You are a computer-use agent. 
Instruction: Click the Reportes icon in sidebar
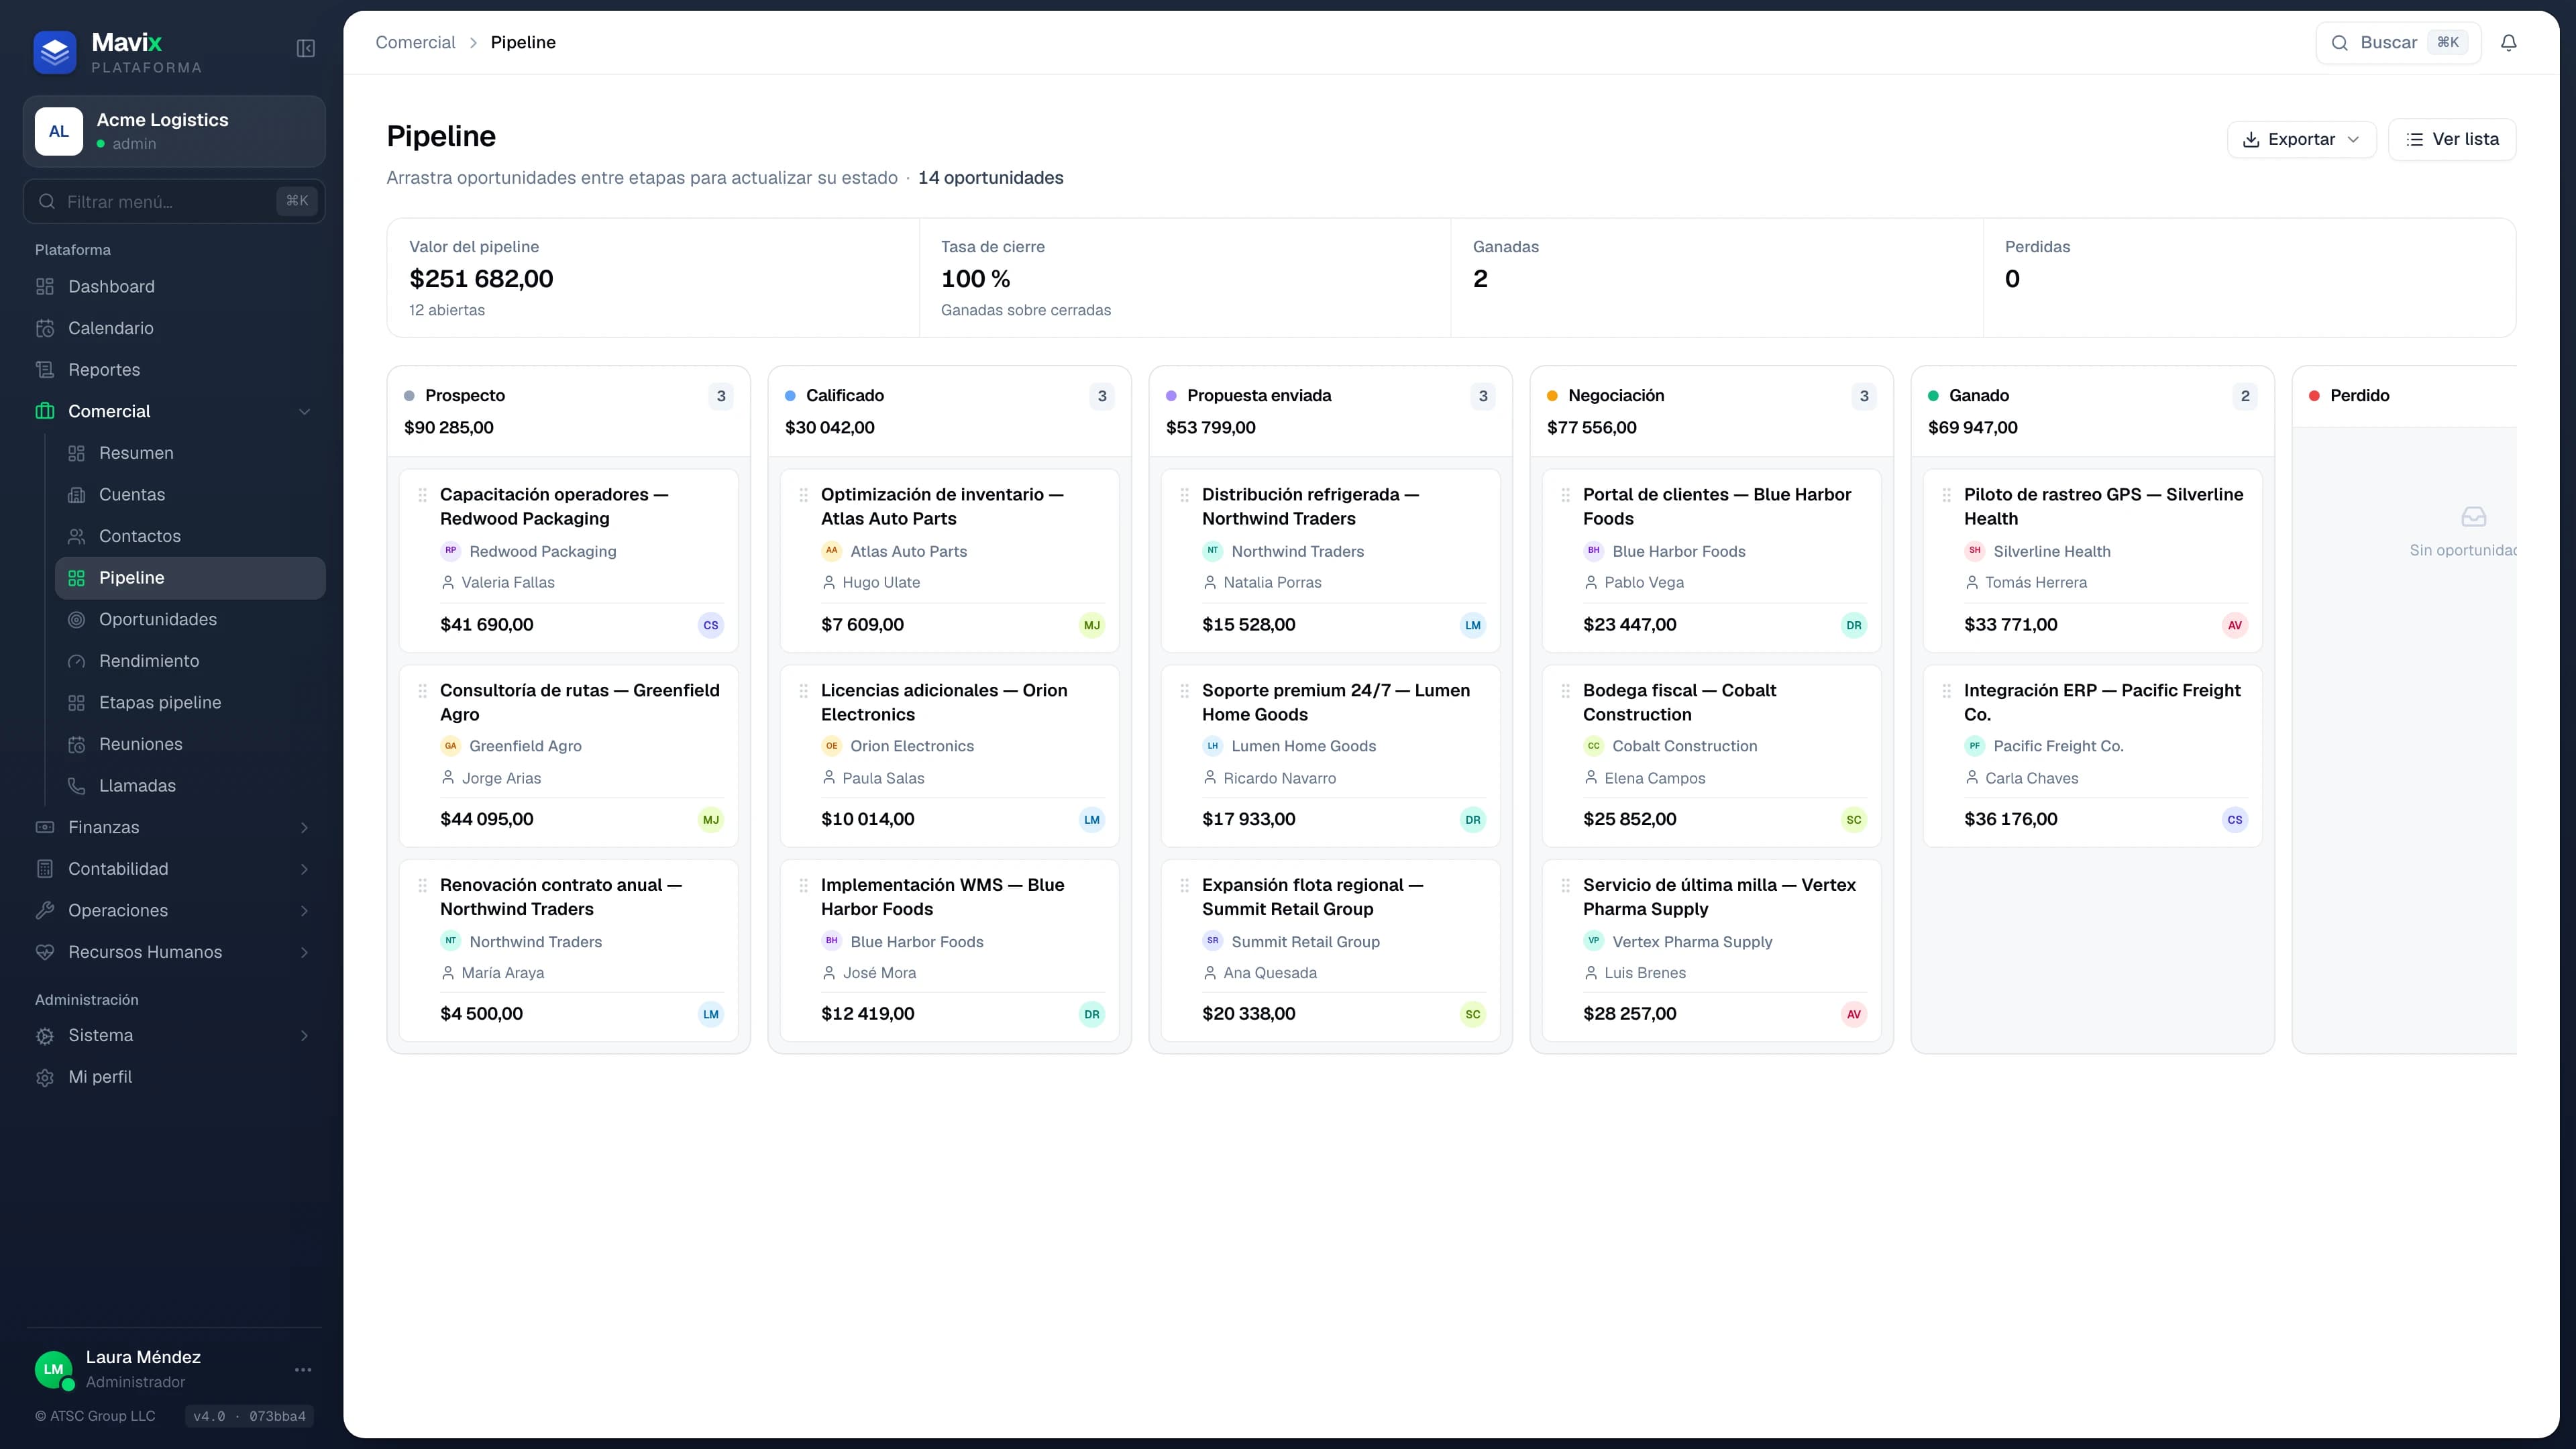tap(45, 370)
